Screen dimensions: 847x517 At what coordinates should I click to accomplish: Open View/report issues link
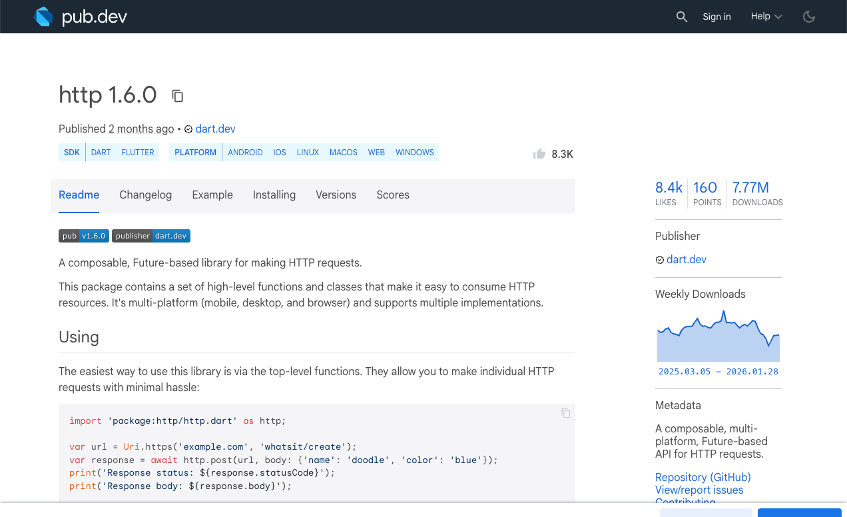click(x=699, y=490)
